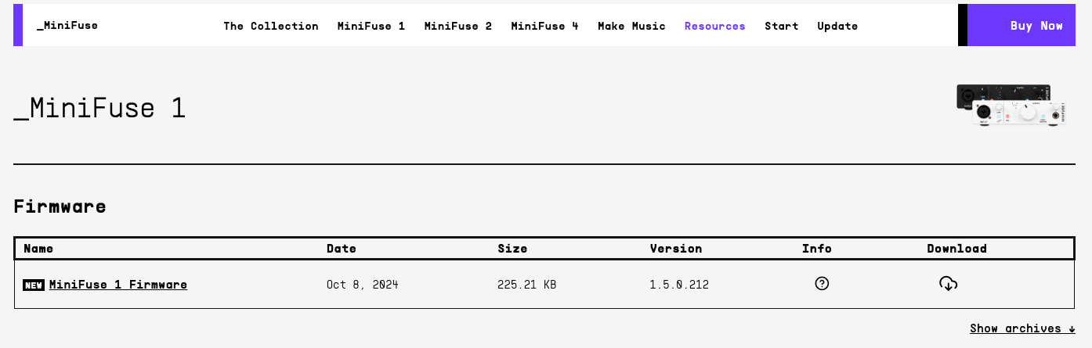This screenshot has width=1092, height=348.
Task: Open MiniFuse 4 navigation item
Action: (x=545, y=26)
